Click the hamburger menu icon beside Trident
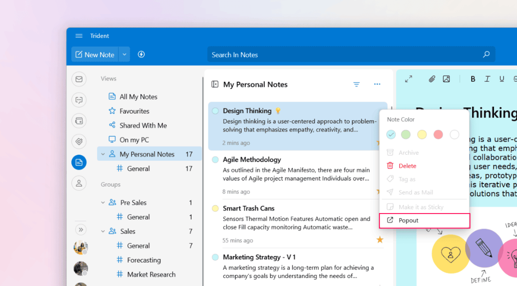This screenshot has width=517, height=286. (x=79, y=36)
